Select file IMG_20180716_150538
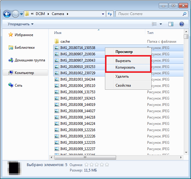 pos(78,48)
